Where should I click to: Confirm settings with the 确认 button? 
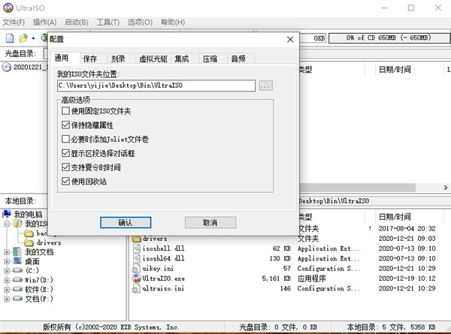pos(126,223)
